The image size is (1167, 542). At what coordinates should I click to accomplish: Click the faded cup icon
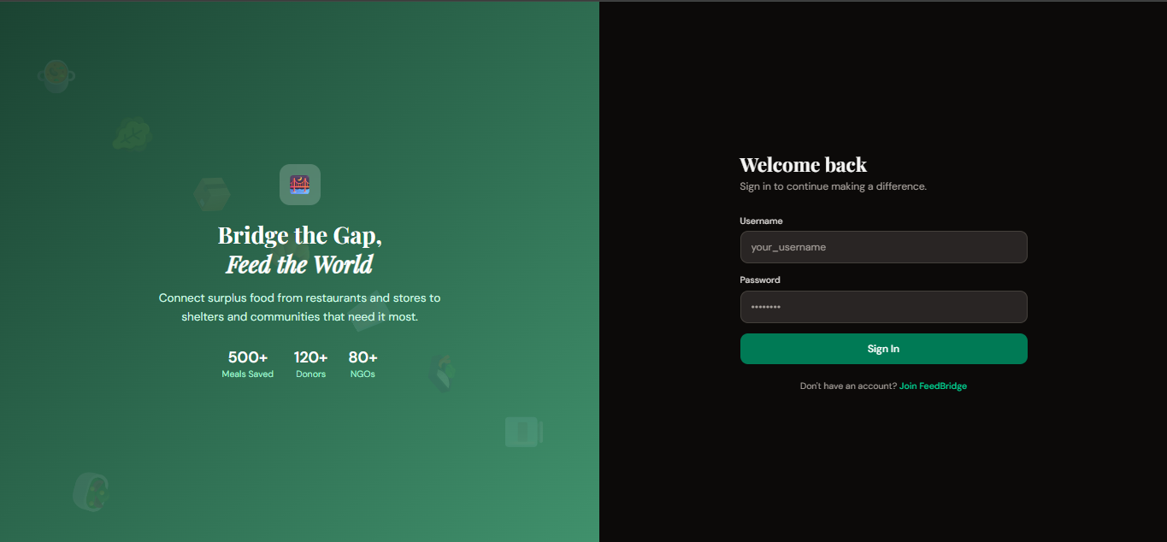(522, 432)
